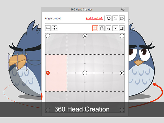Click the rectangle with bars icon
Viewport: 164px width, 123px height.
click(122, 28)
